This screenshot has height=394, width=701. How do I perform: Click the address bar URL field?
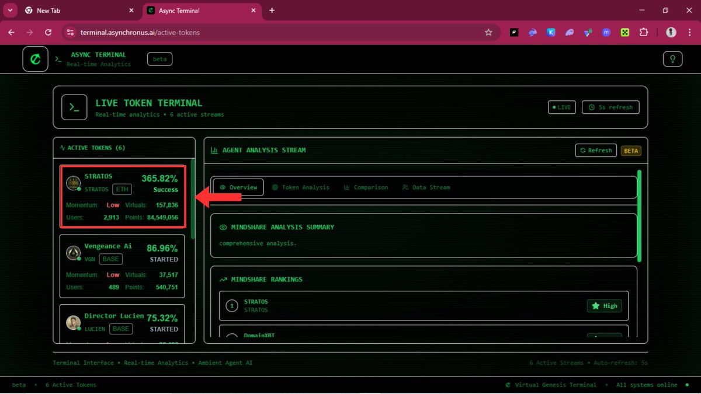tap(280, 33)
